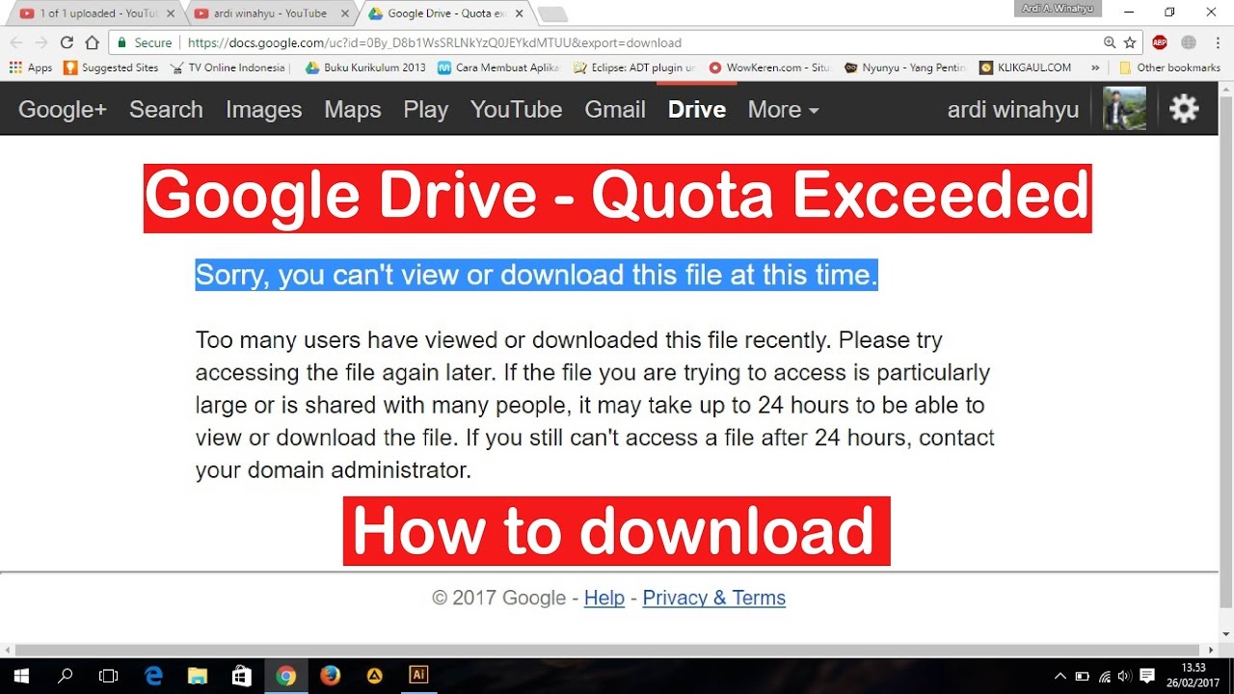Open a new browser tab
1234x694 pixels.
point(552,14)
